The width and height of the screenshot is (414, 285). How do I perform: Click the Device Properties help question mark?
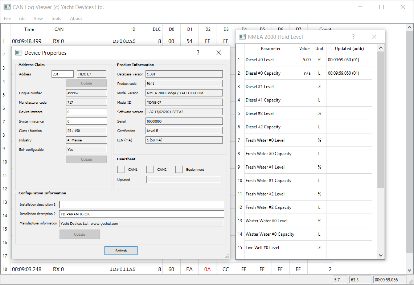pos(198,53)
